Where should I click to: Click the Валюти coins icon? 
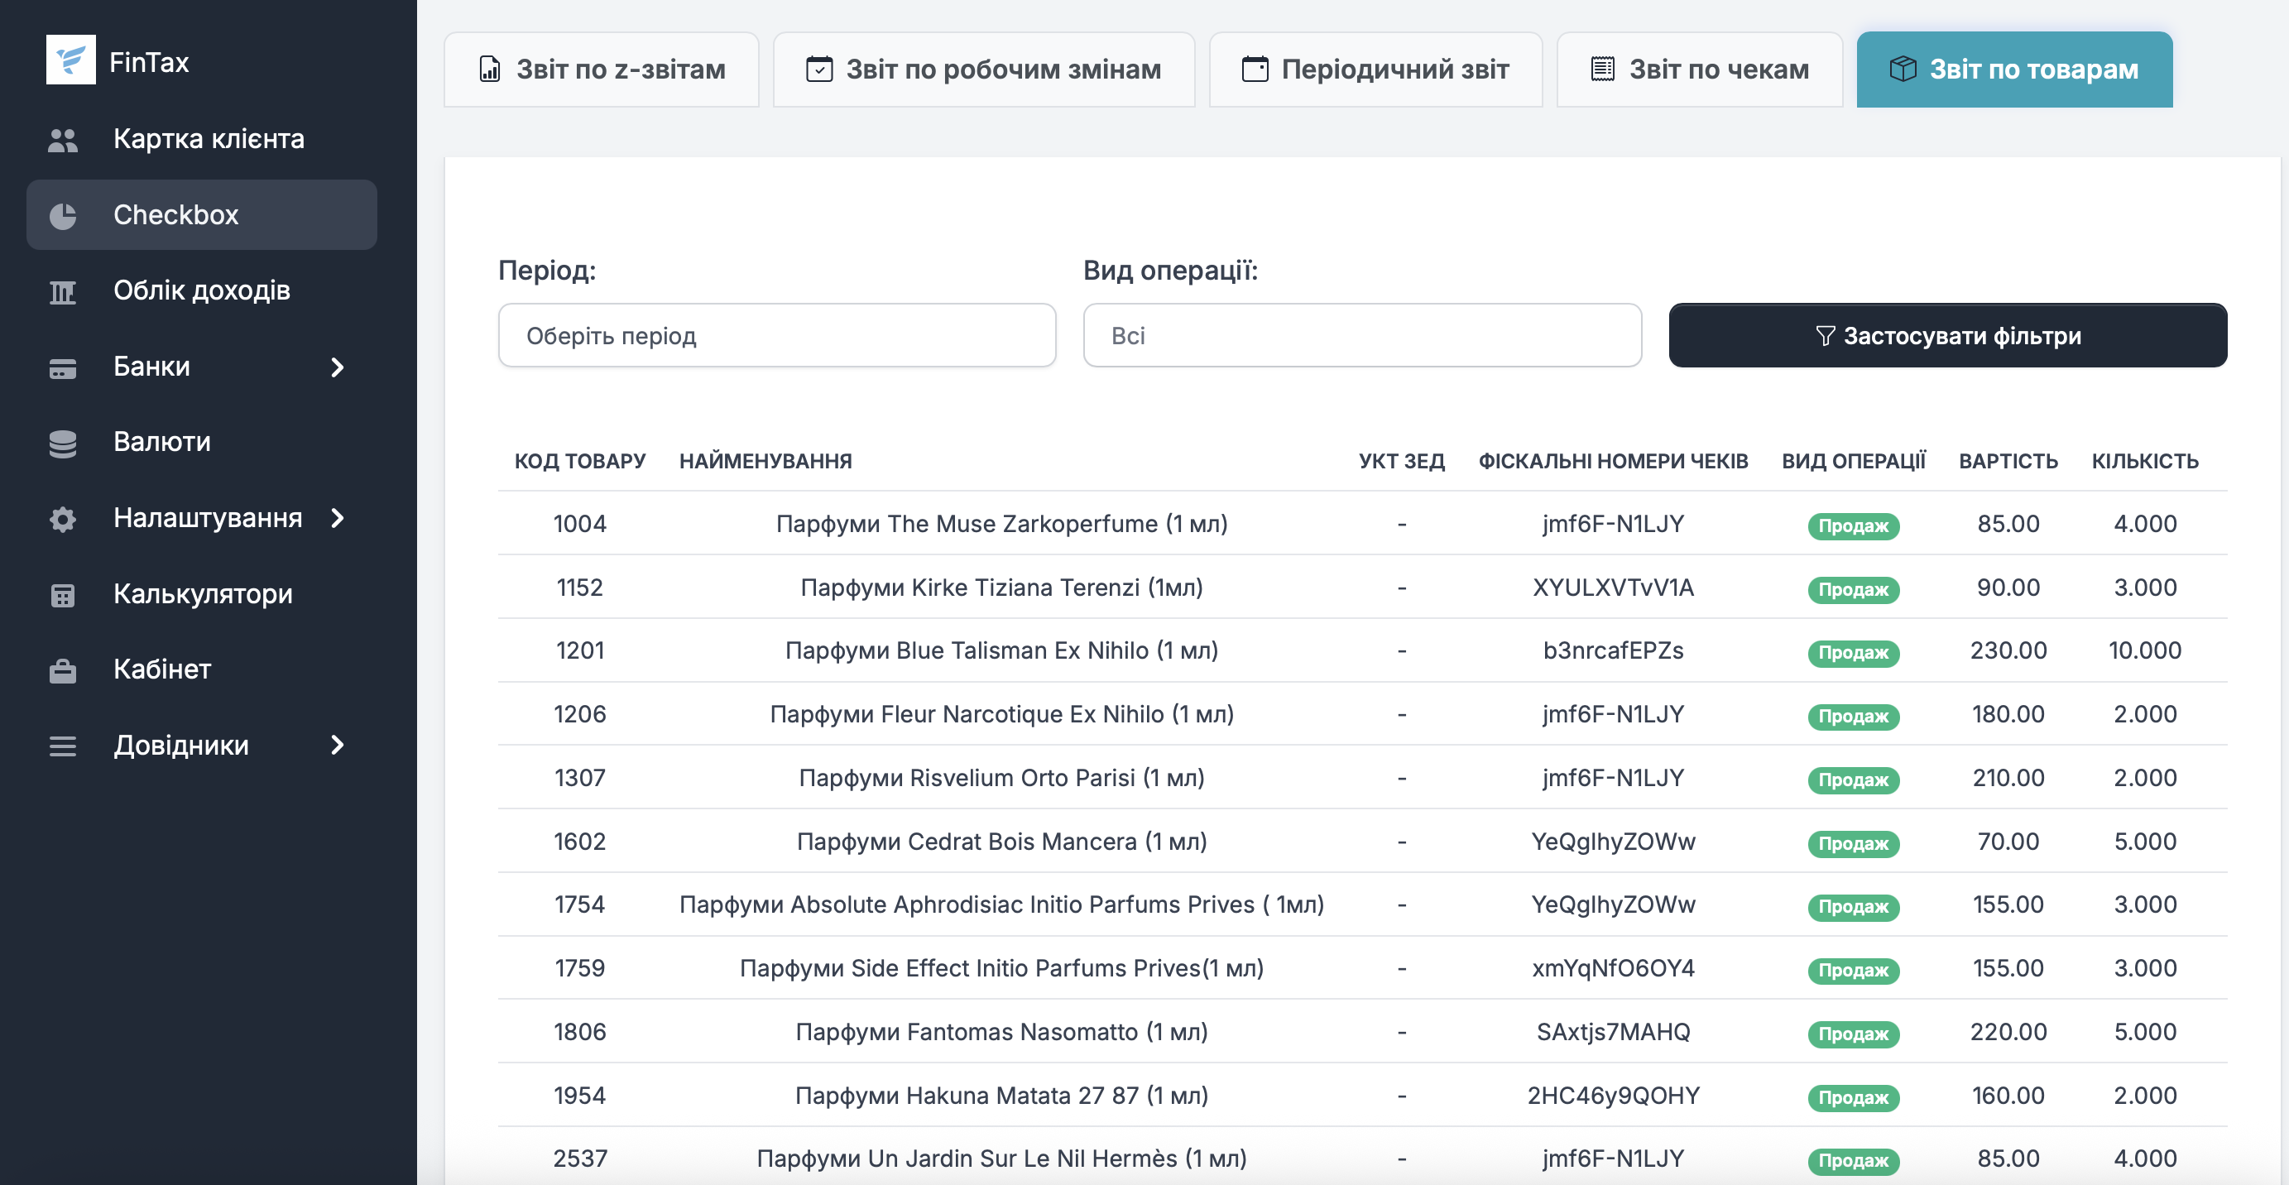click(x=62, y=443)
